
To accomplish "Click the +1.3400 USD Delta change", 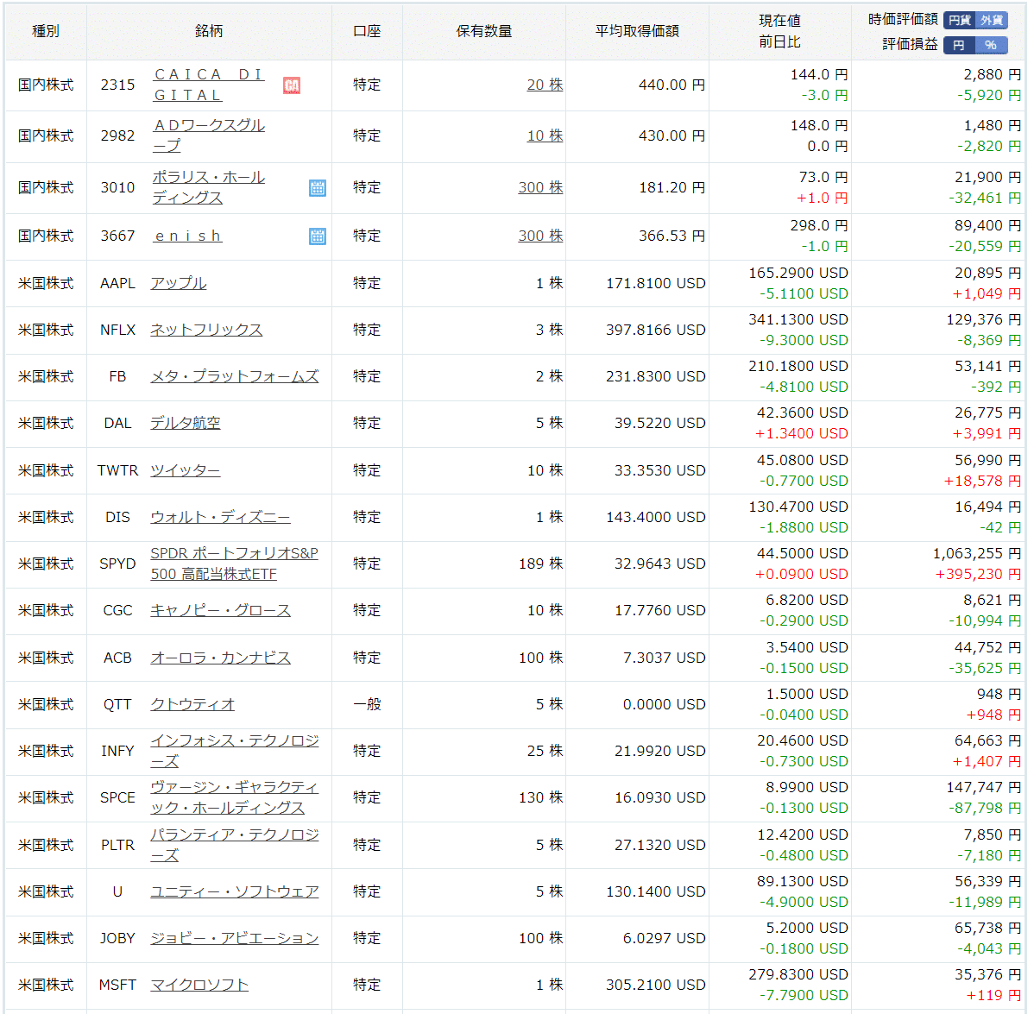I will [801, 434].
